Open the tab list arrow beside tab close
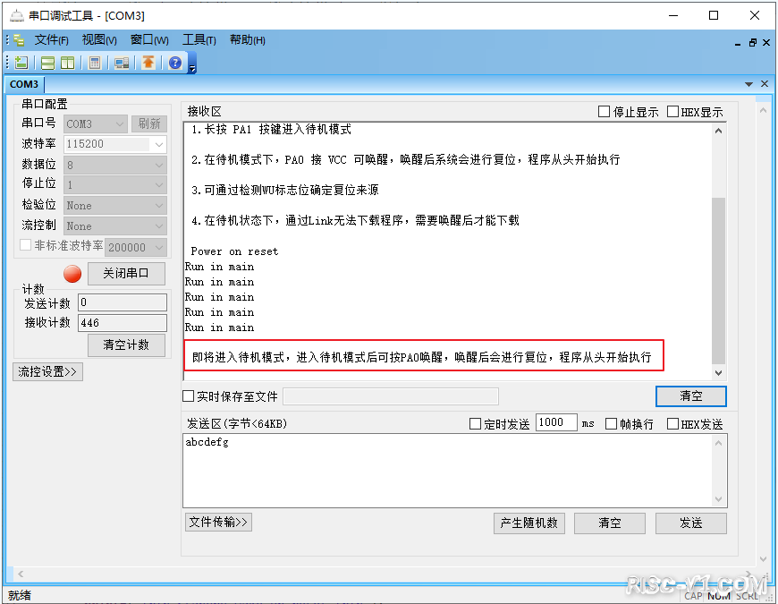Screen dimensions: 778x604 748,84
